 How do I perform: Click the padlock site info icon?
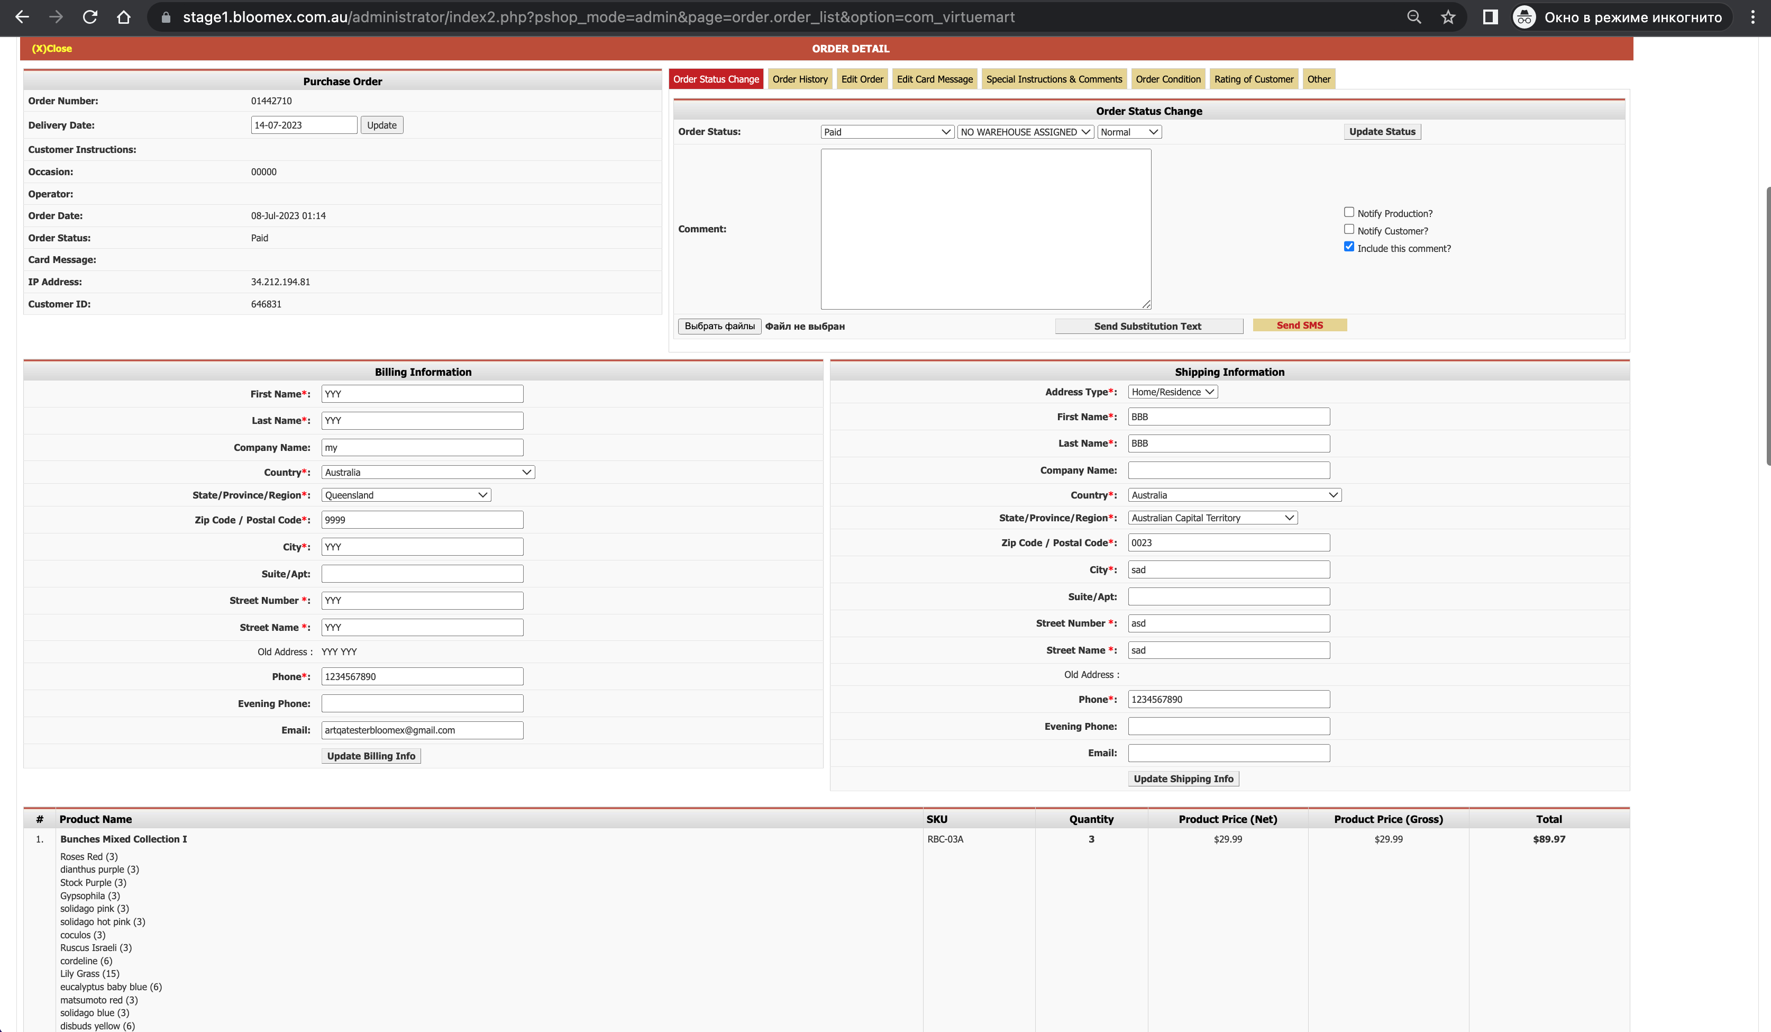click(x=166, y=17)
